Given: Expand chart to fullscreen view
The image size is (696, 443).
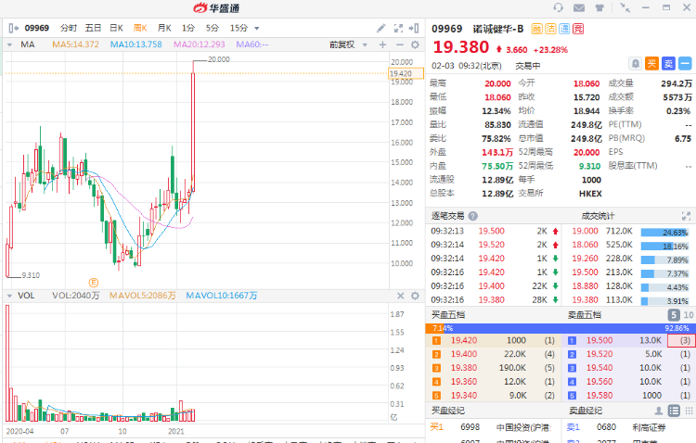Looking at the screenshot, I should click(398, 29).
